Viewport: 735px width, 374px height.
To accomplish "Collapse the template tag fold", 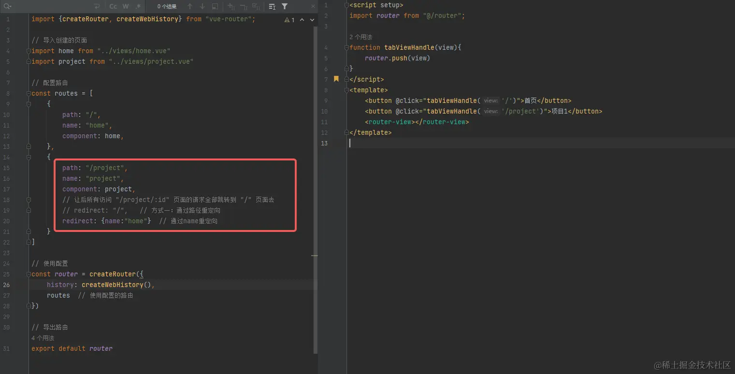I will [346, 90].
